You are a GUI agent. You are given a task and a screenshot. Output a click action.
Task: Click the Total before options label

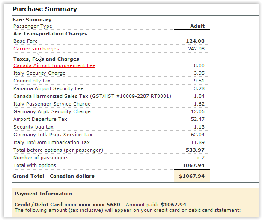pyautogui.click(x=58, y=150)
